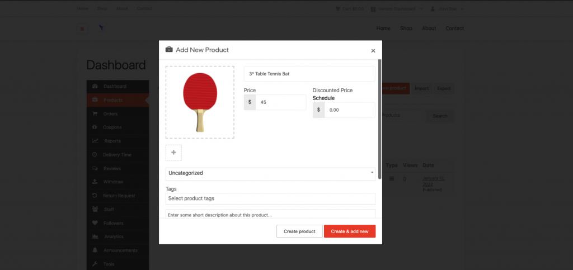The height and width of the screenshot is (270, 573).
Task: Open the Reviews speech bubble icon
Action: [x=95, y=168]
